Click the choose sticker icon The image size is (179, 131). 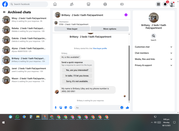click(x=66, y=107)
